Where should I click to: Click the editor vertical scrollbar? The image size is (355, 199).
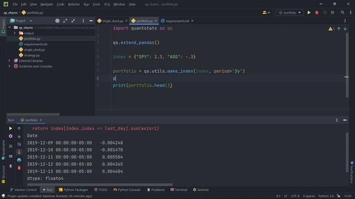tap(347, 65)
